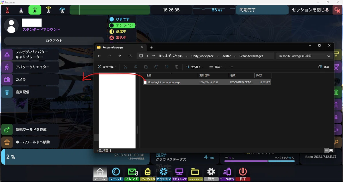Open the 設定 gear tab
Viewport: 343px width, 182px height.
click(211, 174)
